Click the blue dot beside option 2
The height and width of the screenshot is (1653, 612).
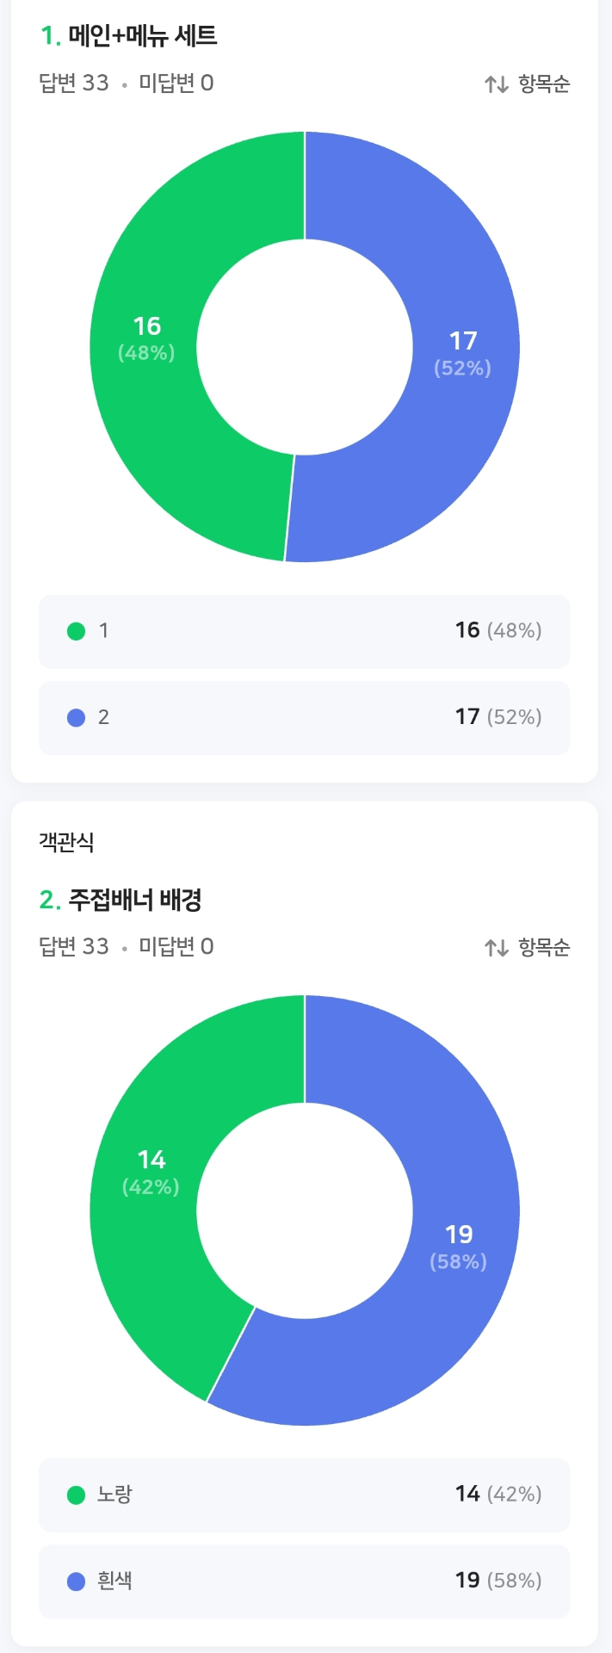point(76,717)
